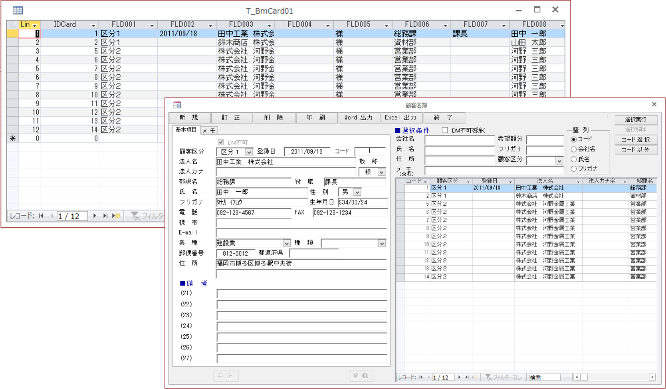The image size is (666, 389).
Task: Go to next record in T_BmCard01 navigator
Action: pyautogui.click(x=95, y=216)
